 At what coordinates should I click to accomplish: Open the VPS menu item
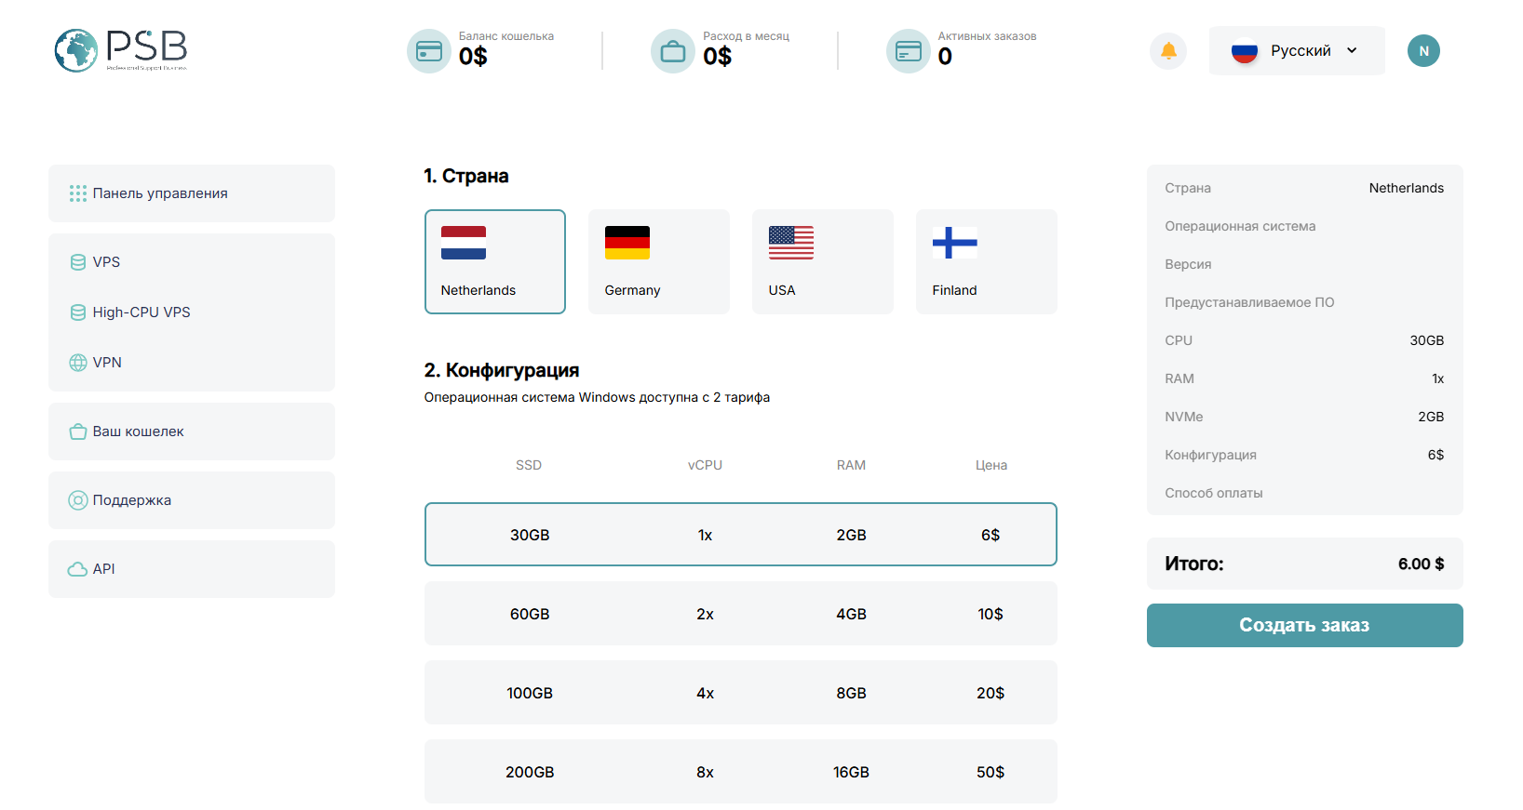106,262
